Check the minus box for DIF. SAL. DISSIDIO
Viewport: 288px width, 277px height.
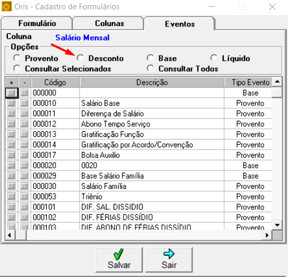coord(24,207)
